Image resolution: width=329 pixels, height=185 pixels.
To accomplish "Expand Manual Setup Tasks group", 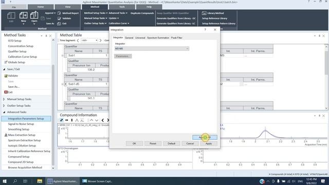I will [4, 99].
